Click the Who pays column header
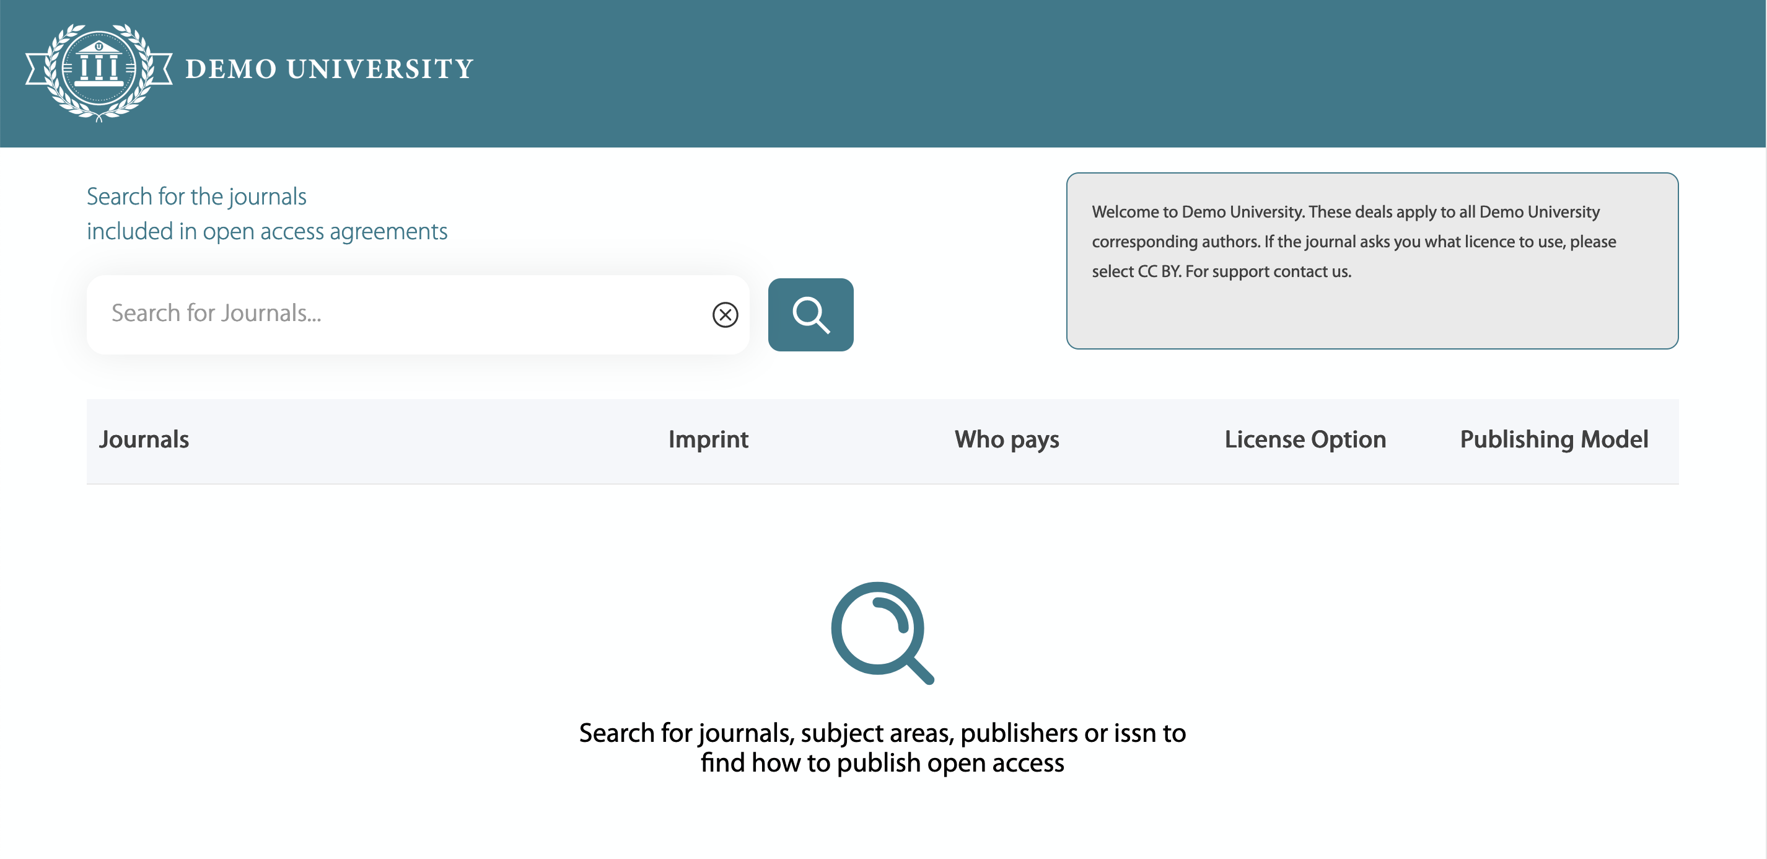This screenshot has height=859, width=1767. coord(1006,439)
